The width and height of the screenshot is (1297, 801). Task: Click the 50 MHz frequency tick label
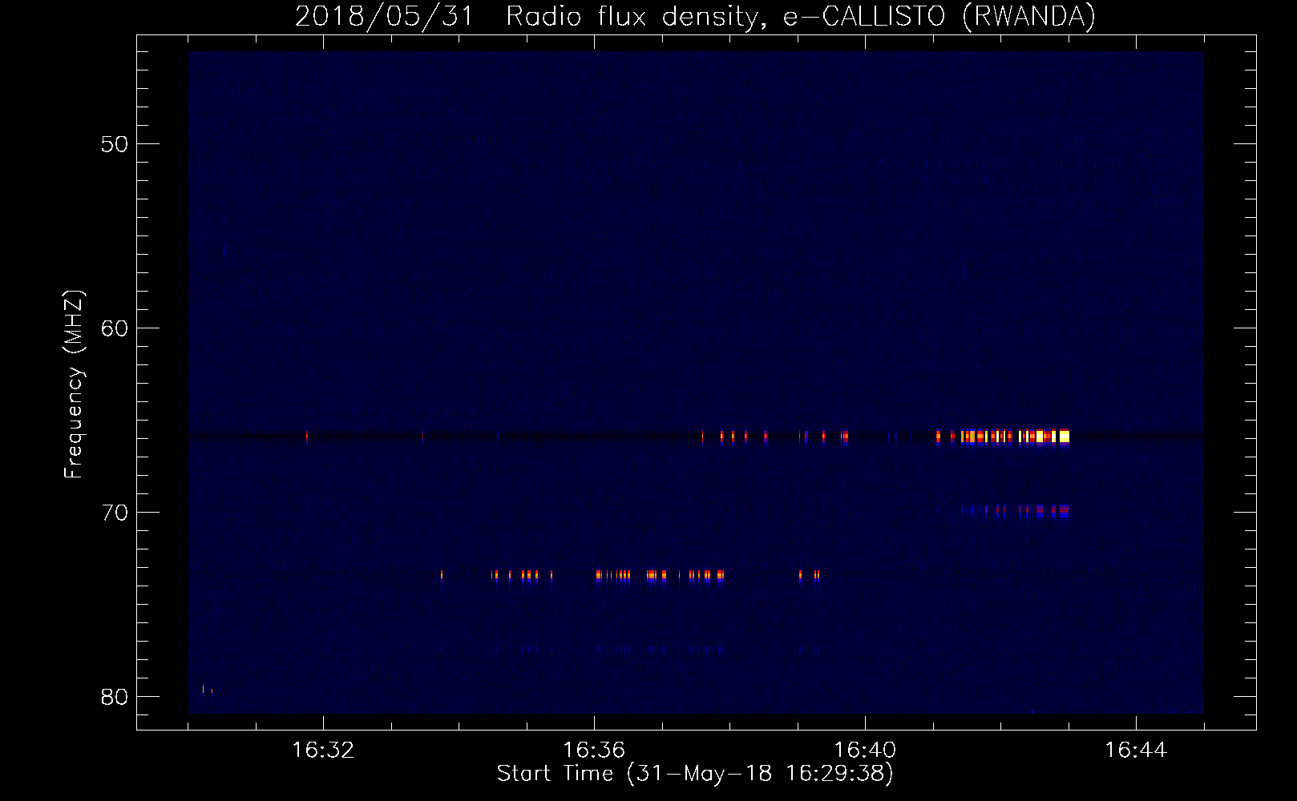pos(115,144)
